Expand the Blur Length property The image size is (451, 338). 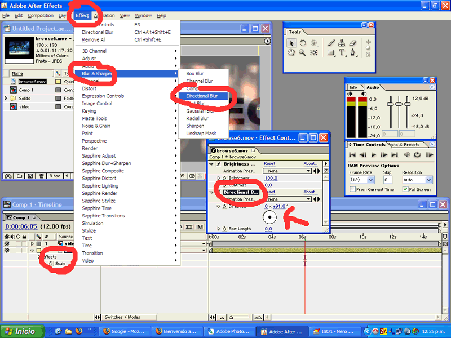(x=219, y=229)
